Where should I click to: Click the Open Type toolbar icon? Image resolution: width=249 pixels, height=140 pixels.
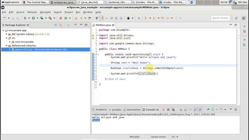tap(76, 18)
